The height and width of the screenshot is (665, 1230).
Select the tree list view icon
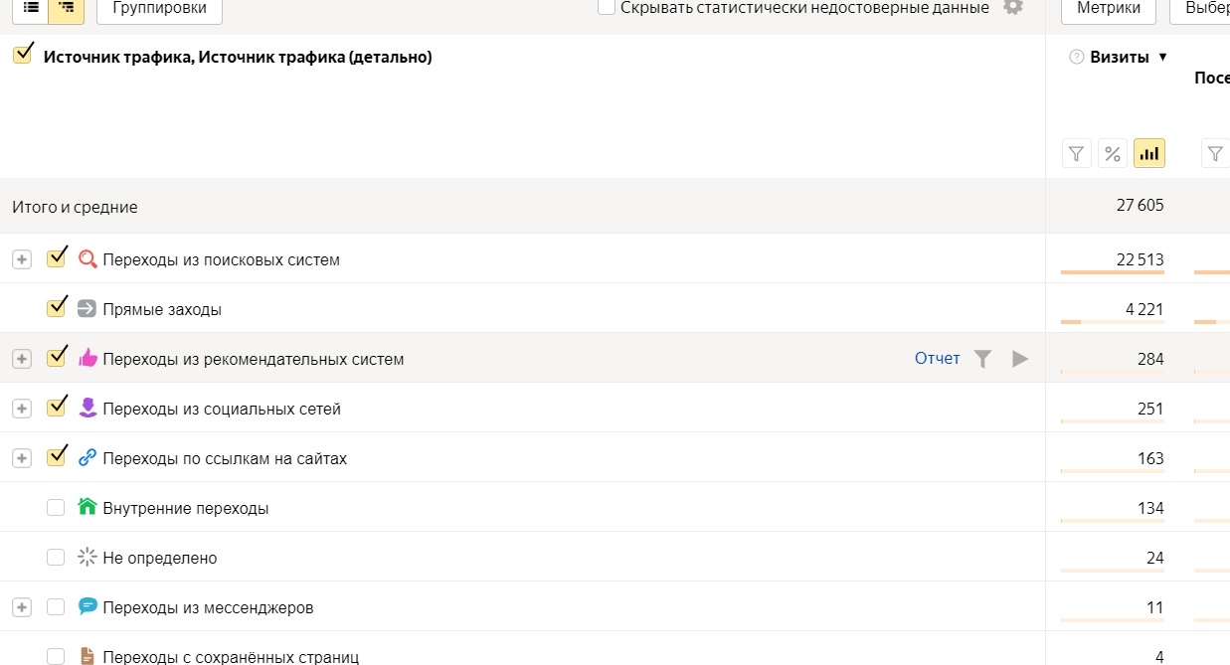click(67, 8)
